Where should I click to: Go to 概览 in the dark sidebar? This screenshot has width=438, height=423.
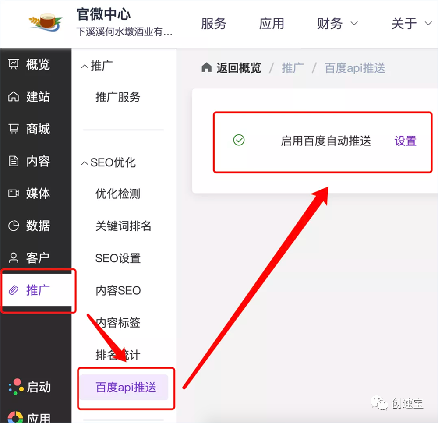click(x=38, y=64)
